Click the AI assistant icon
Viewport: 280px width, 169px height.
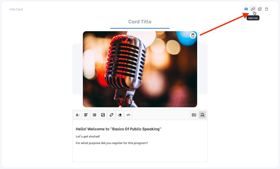(x=246, y=9)
